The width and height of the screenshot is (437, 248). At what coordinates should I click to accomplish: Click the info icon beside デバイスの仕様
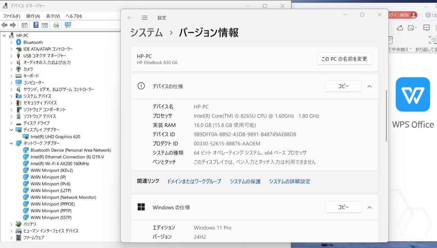pyautogui.click(x=141, y=86)
